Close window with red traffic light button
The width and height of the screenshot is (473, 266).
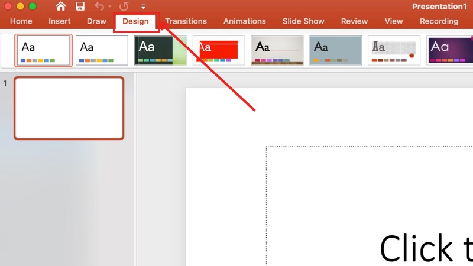click(8, 6)
